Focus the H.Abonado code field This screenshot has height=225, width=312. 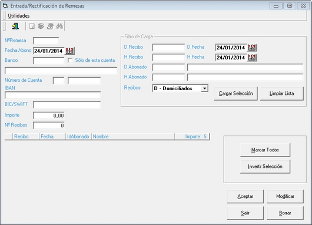pos(168,77)
